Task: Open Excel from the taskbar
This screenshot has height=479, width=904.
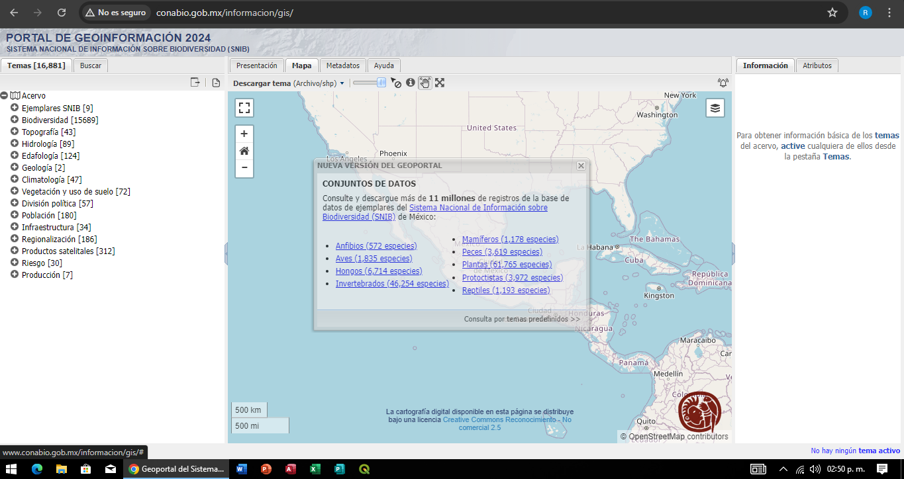Action: pos(315,469)
